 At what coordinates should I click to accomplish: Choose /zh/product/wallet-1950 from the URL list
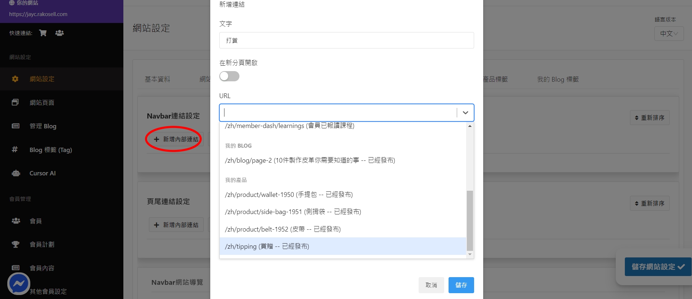pyautogui.click(x=342, y=195)
